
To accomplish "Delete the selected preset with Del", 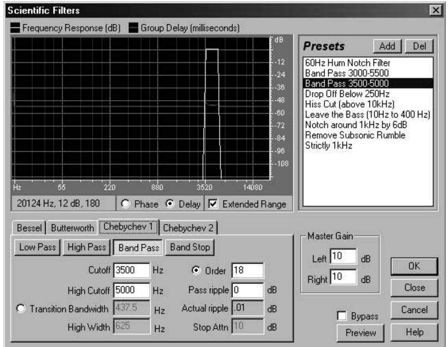I will pos(419,46).
